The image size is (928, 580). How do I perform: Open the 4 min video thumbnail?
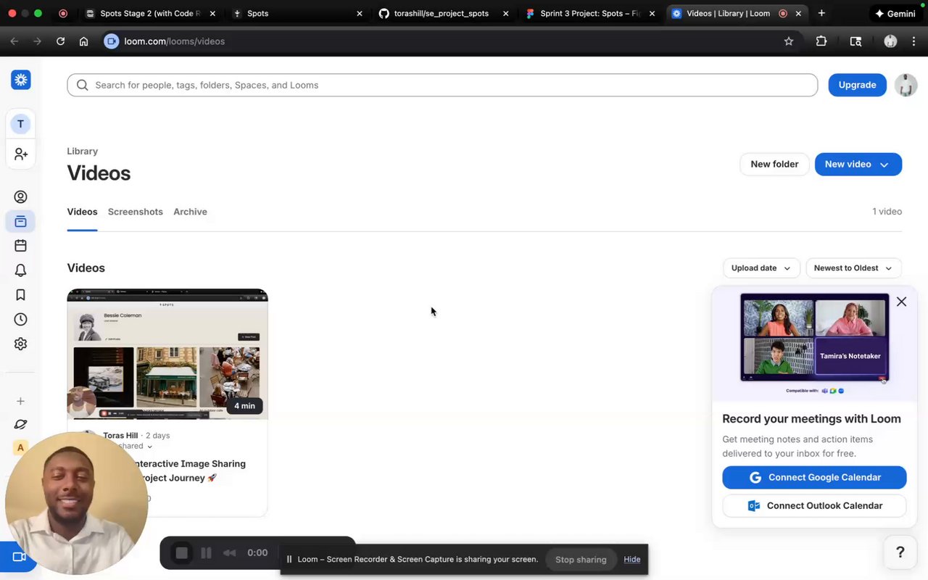pyautogui.click(x=167, y=354)
